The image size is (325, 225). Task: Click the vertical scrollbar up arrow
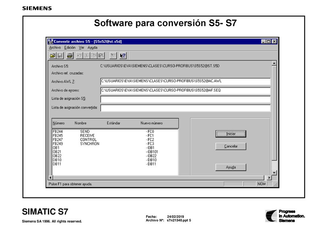click(x=274, y=63)
